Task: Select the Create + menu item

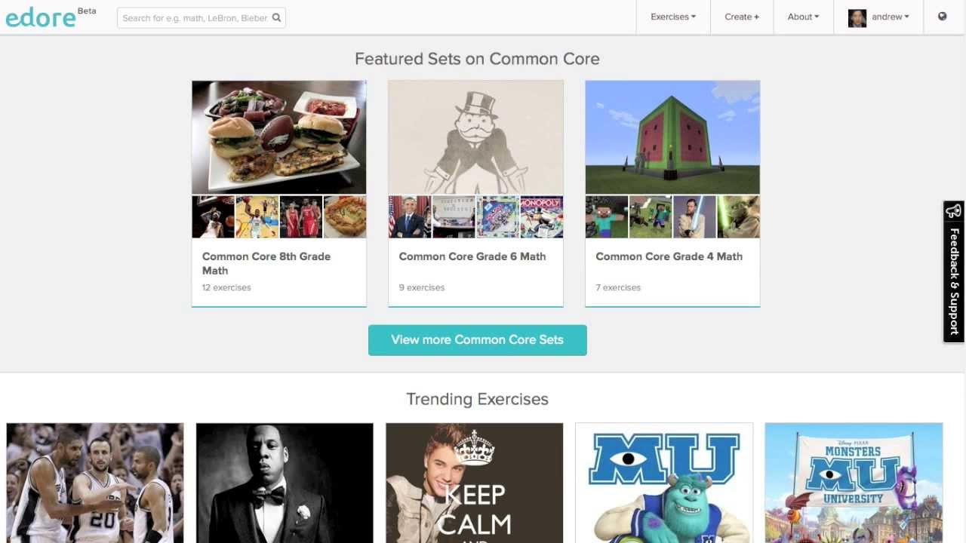Action: click(741, 17)
